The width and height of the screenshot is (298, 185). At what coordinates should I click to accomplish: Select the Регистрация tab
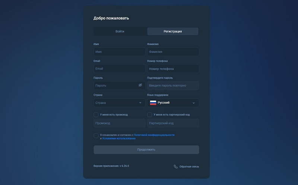click(x=173, y=31)
